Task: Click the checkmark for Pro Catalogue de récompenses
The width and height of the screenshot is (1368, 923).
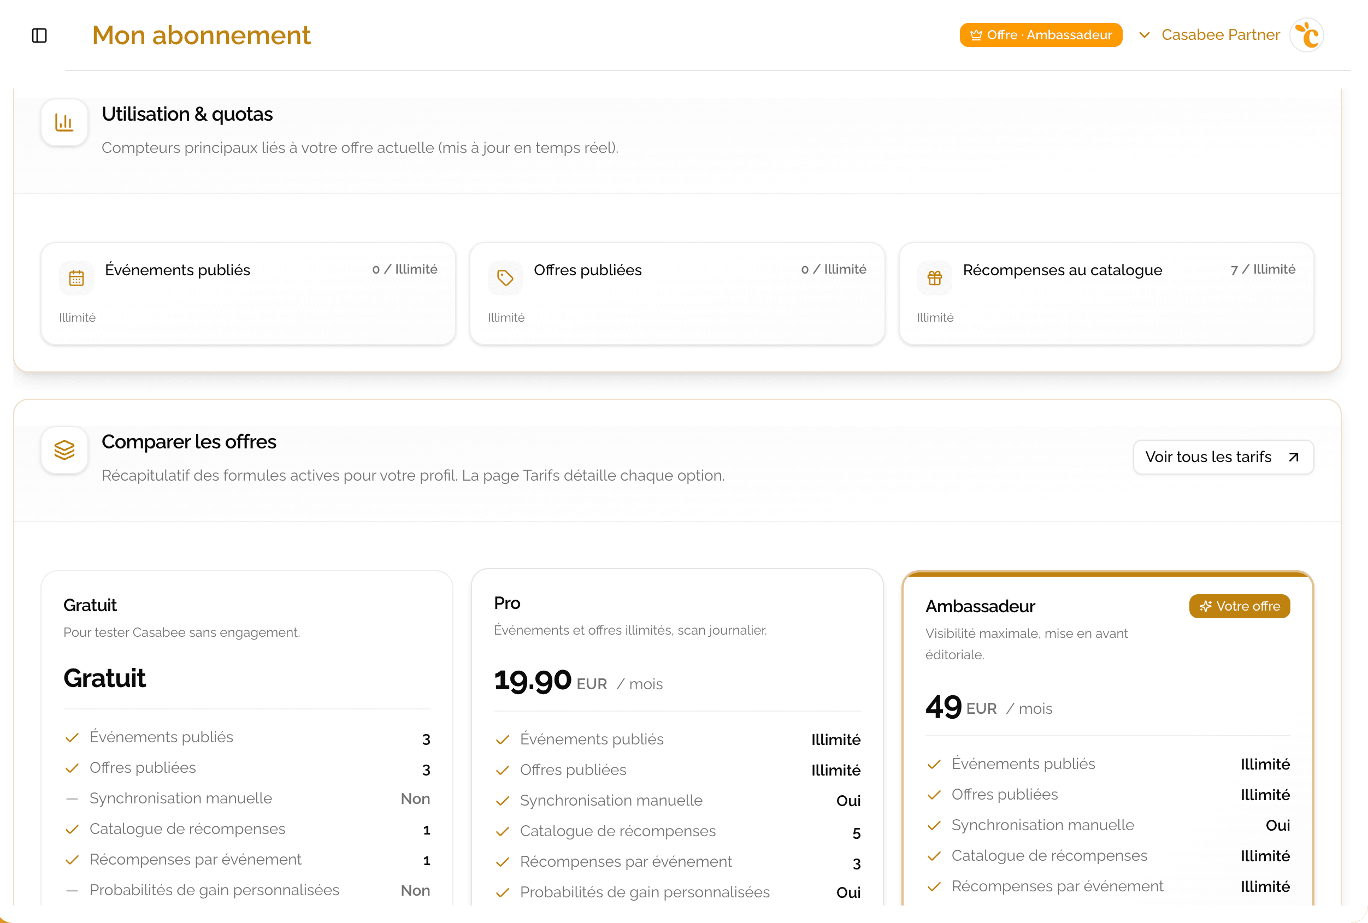Action: pos(502,832)
